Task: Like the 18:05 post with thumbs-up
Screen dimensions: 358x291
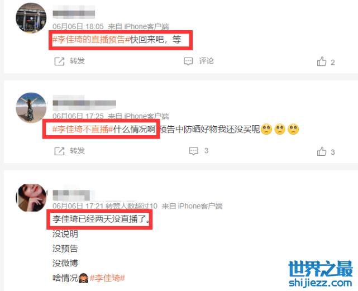Action: click(322, 61)
